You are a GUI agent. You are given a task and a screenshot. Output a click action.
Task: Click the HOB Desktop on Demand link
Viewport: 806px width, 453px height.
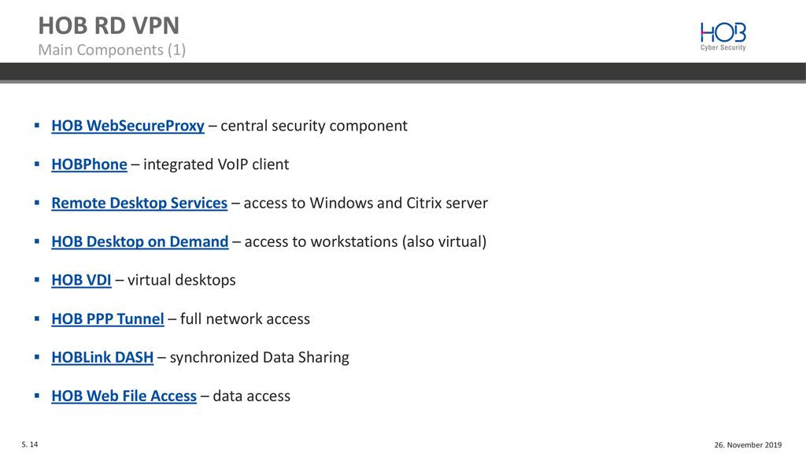pyautogui.click(x=140, y=241)
